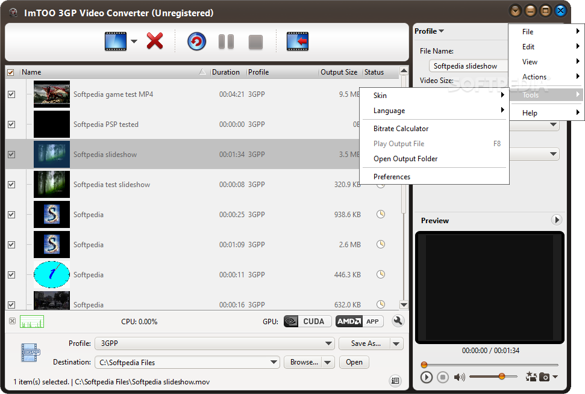
Task: Close the CPU usage graph with small X
Action: point(12,321)
